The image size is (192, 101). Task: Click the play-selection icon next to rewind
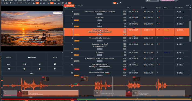55,64
